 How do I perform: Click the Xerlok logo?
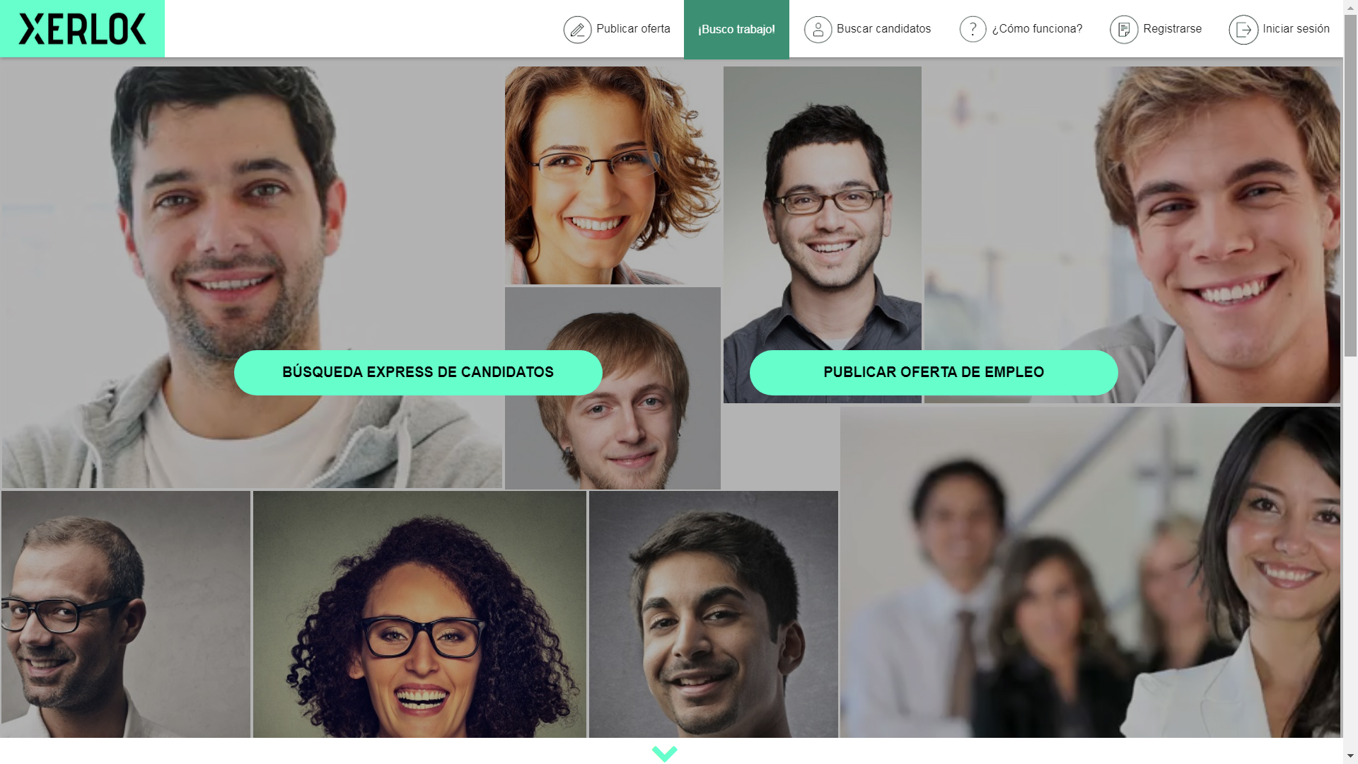pyautogui.click(x=82, y=29)
